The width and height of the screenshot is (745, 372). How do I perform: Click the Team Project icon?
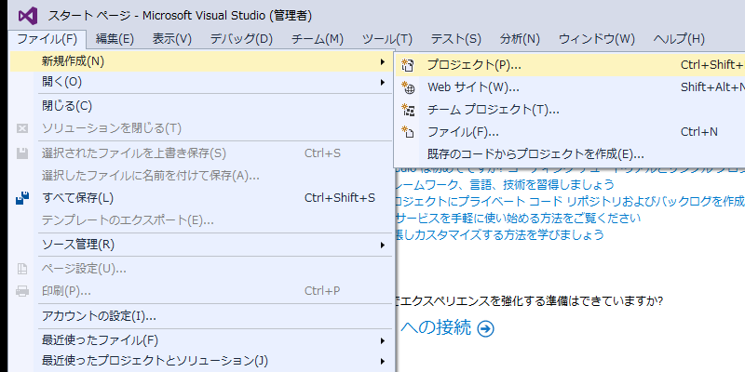pos(408,110)
